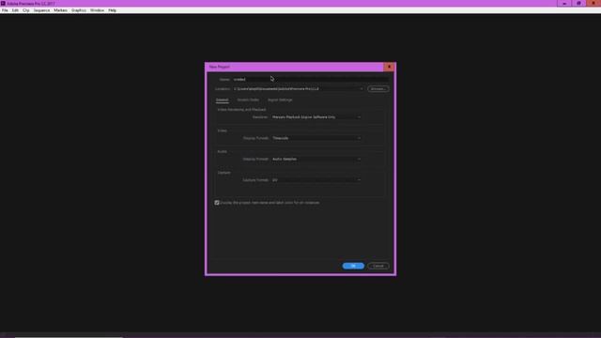Maximize the Premiere Pro window

coord(578,4)
